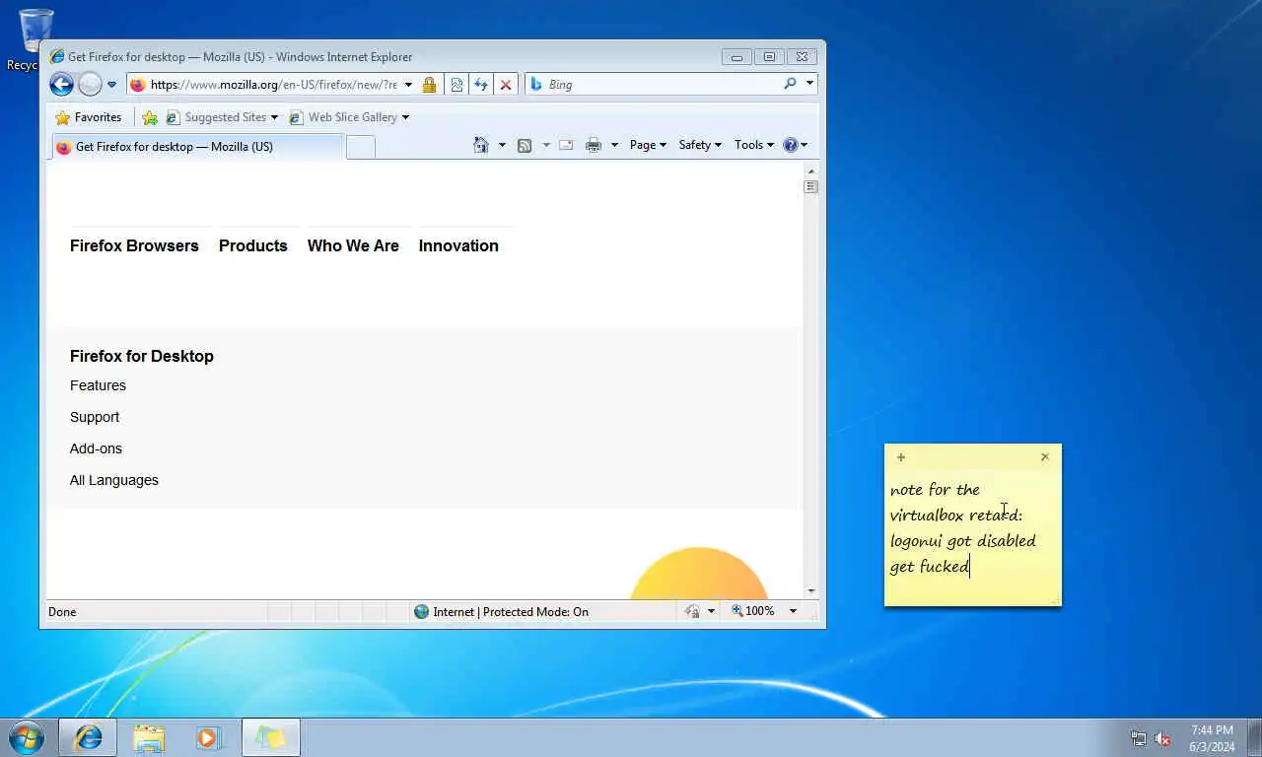Click the RSS feeds icon
Viewport: 1262px width, 757px height.
(x=525, y=145)
